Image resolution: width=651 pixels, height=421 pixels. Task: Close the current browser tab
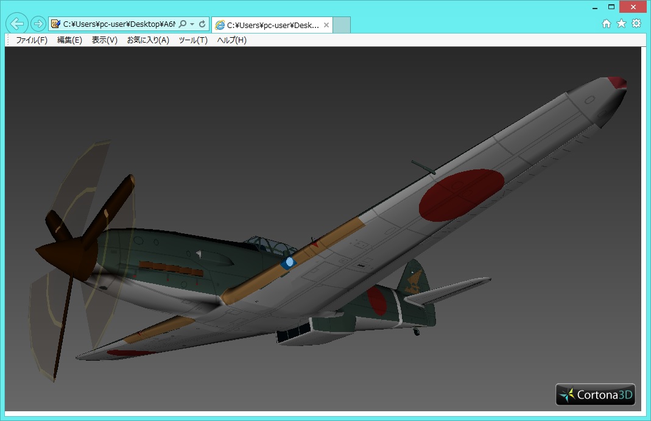coord(326,26)
